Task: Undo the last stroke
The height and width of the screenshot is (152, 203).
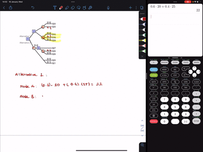Action: (33, 8)
